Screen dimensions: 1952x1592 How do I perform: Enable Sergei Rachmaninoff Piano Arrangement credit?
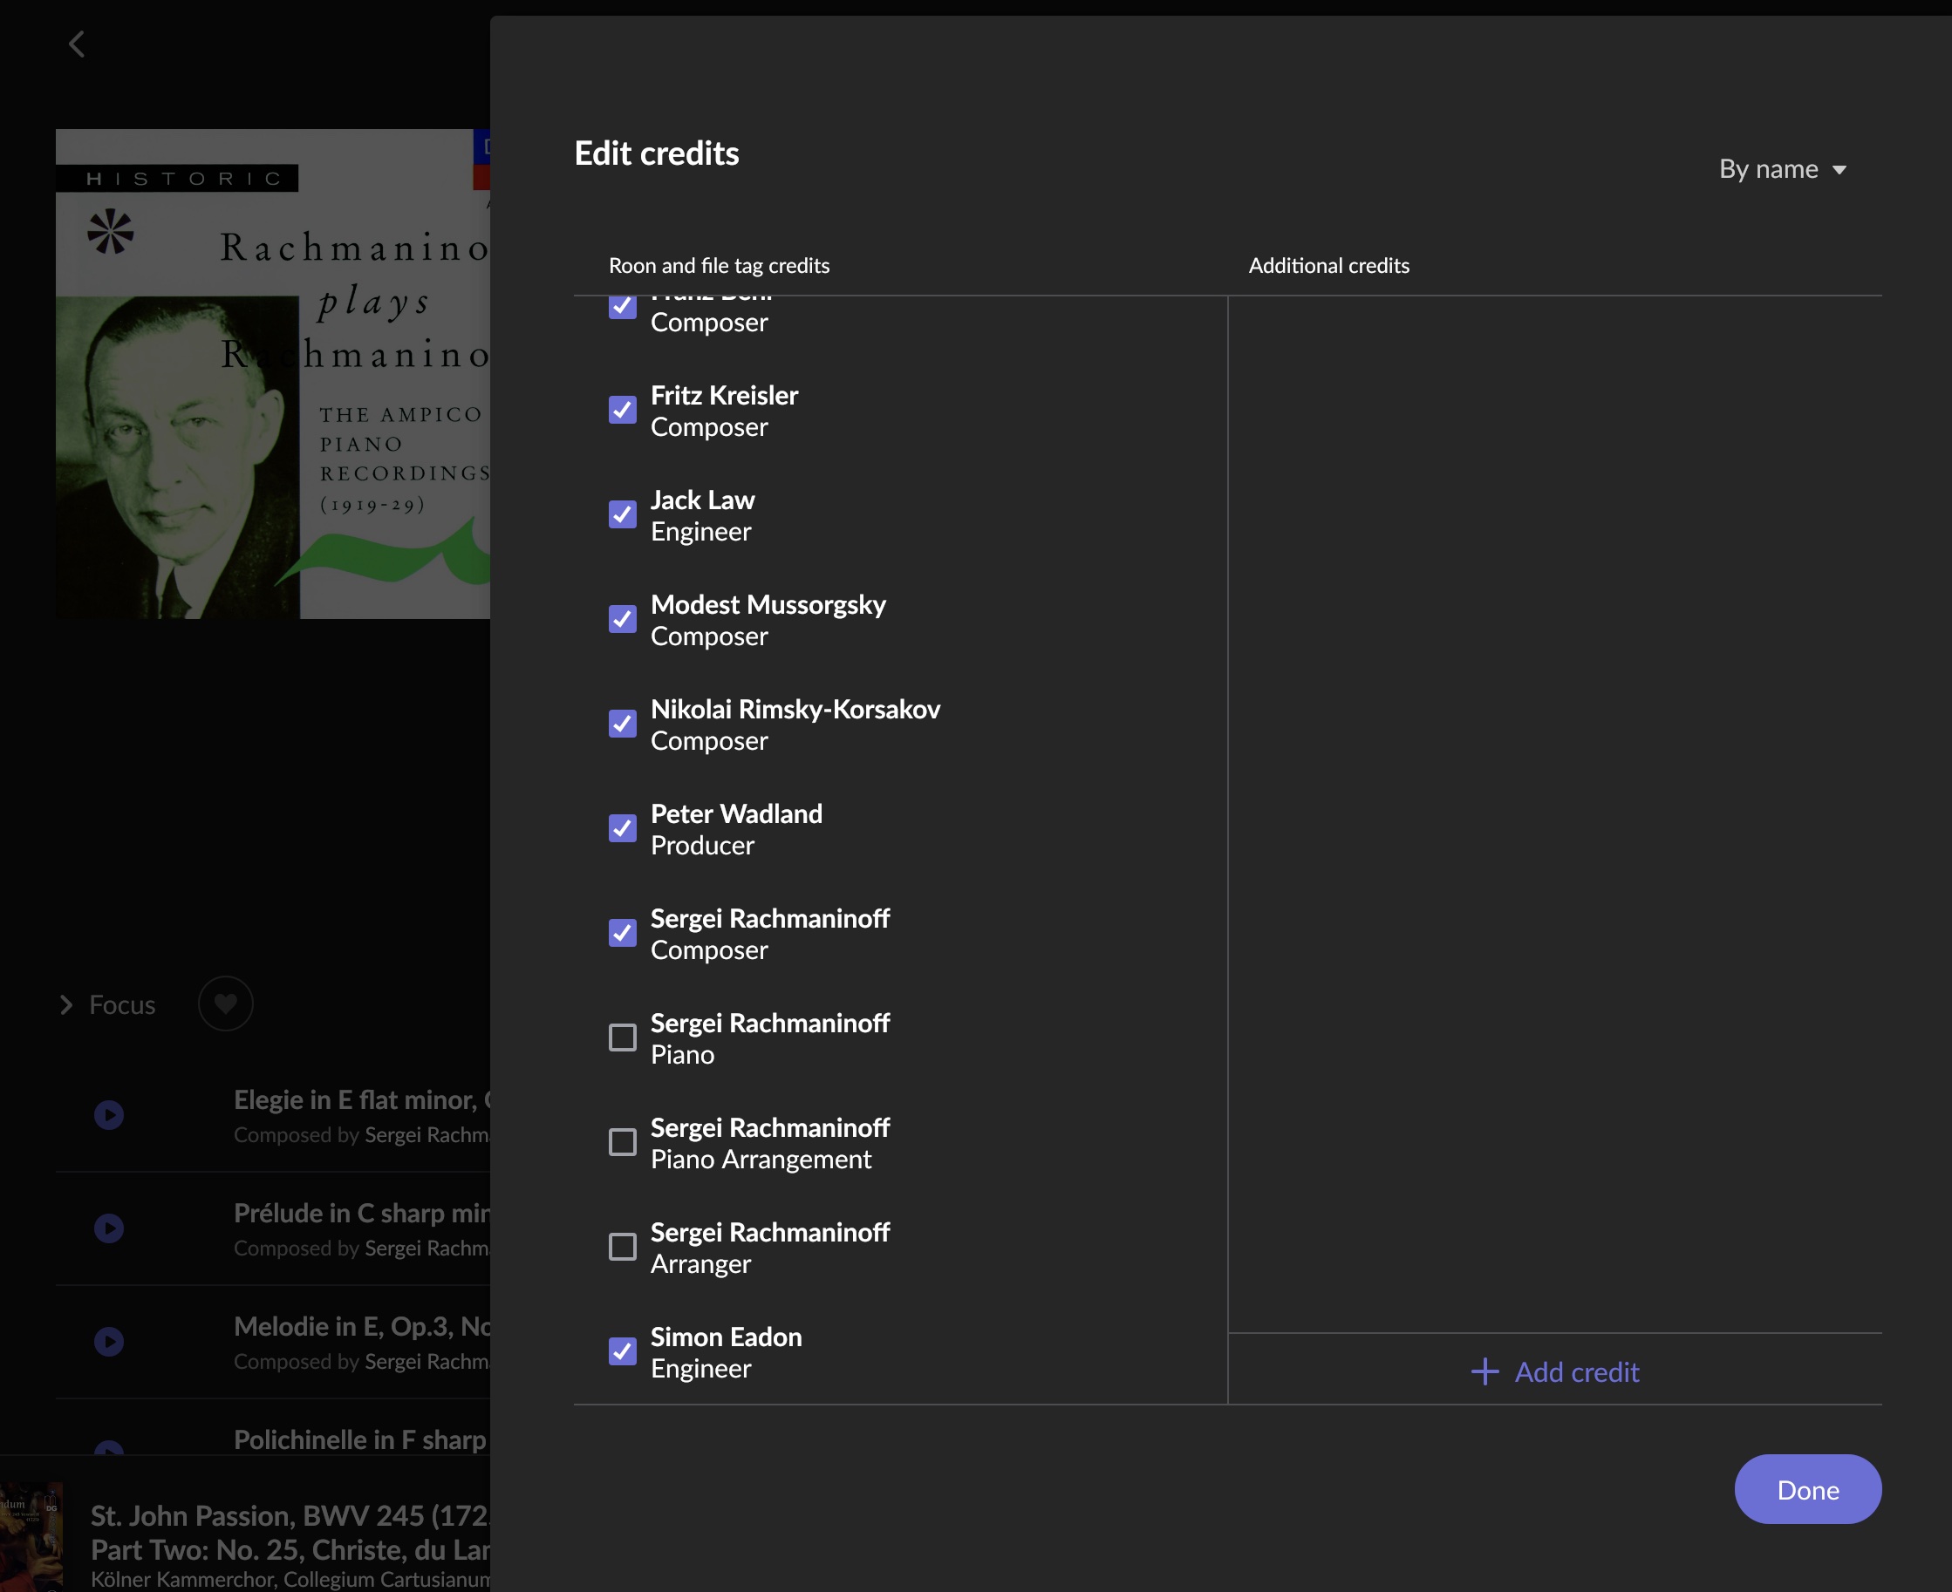click(x=622, y=1142)
